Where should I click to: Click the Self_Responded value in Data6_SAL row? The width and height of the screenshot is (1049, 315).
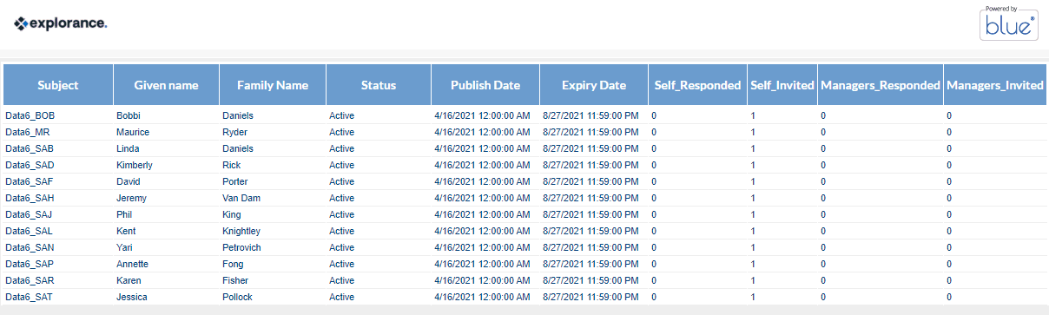coord(654,231)
